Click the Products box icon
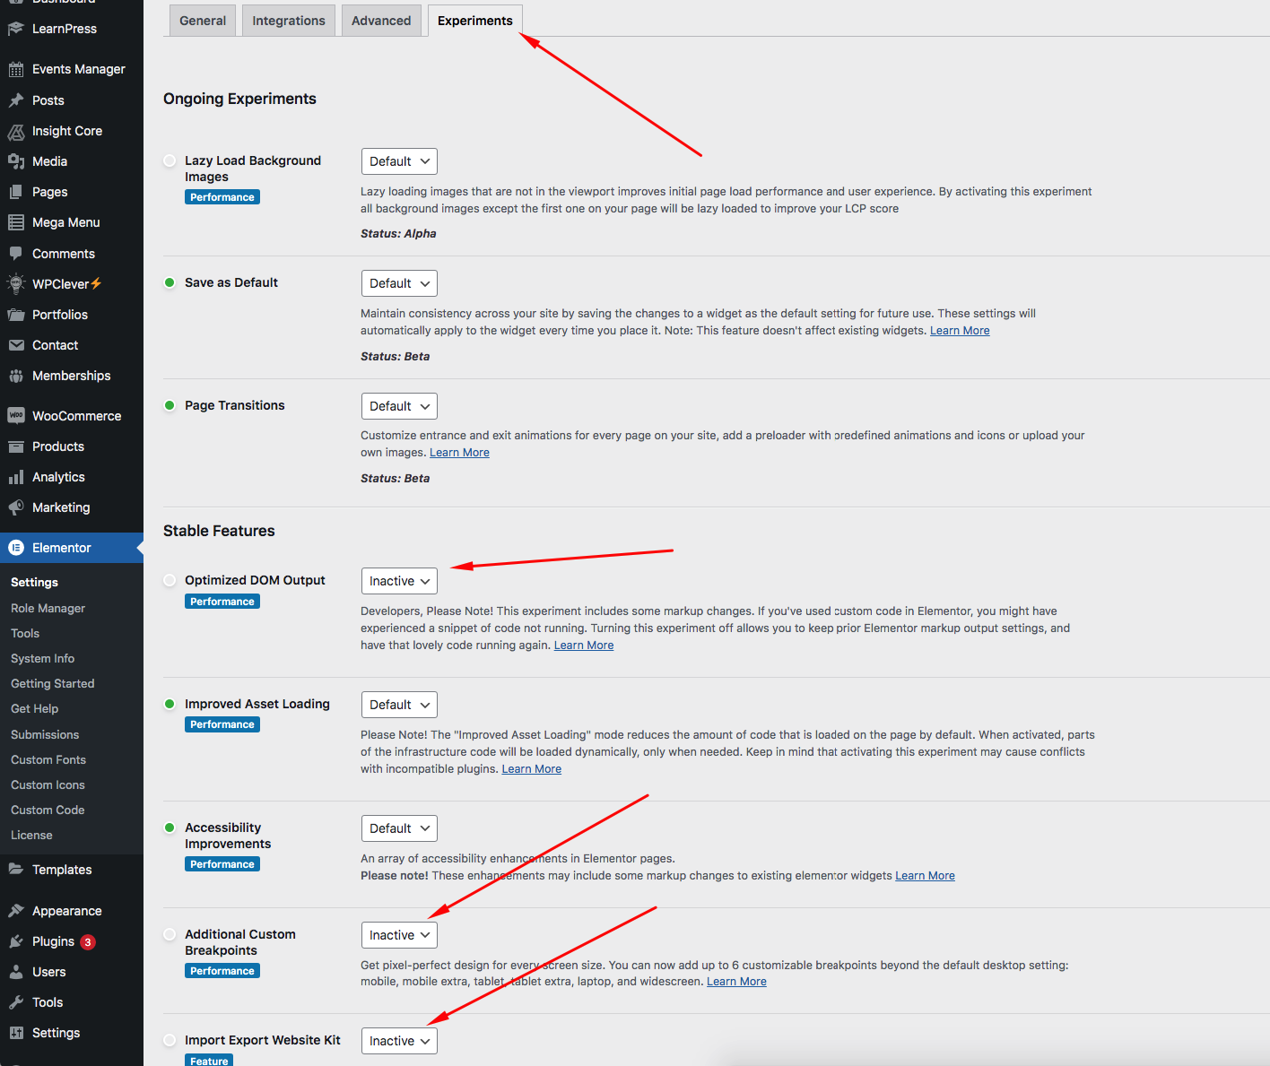This screenshot has height=1066, width=1270. [16, 446]
